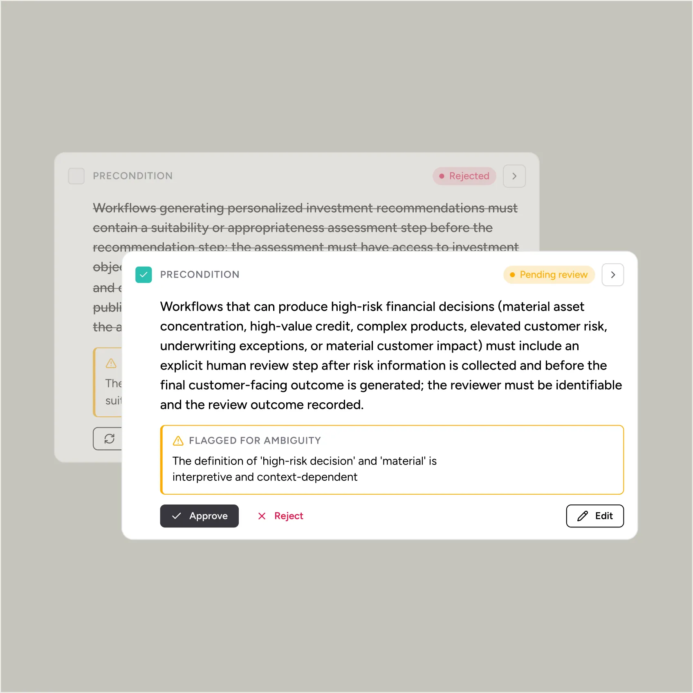
Task: Edit the pending review precondition
Action: (x=595, y=516)
